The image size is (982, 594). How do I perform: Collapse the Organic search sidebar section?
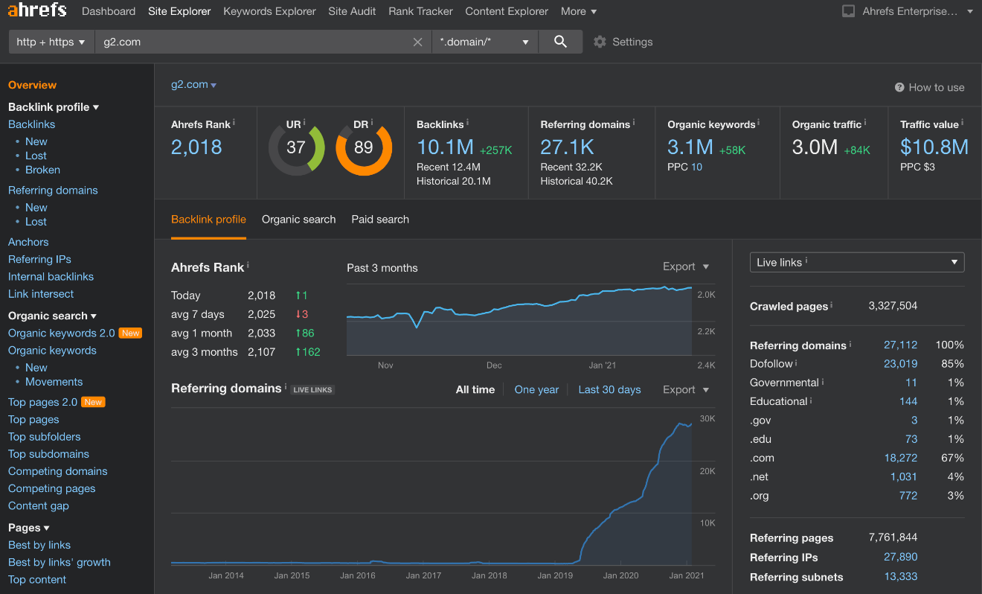pos(52,316)
